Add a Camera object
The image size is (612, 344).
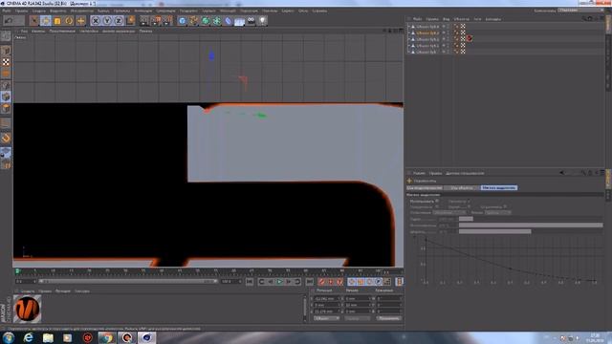coord(251,20)
